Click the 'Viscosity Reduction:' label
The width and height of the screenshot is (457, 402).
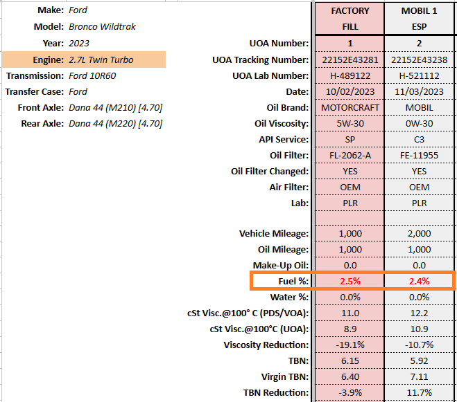[266, 345]
